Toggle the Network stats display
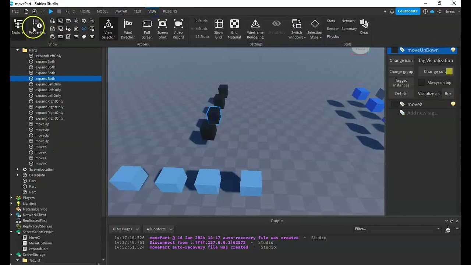The width and height of the screenshot is (471, 265). [x=348, y=21]
